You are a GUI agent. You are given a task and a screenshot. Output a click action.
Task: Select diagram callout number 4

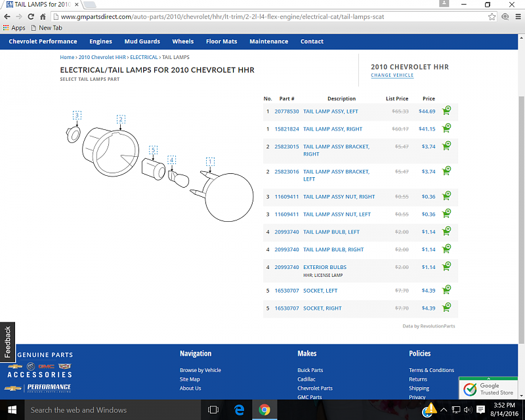coord(172,159)
